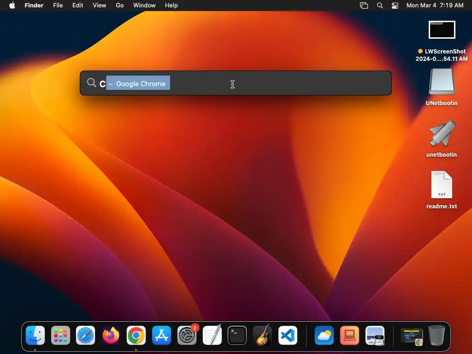Click the Stage Manager menu bar icon
Viewport: 472px width, 354px height.
[364, 6]
